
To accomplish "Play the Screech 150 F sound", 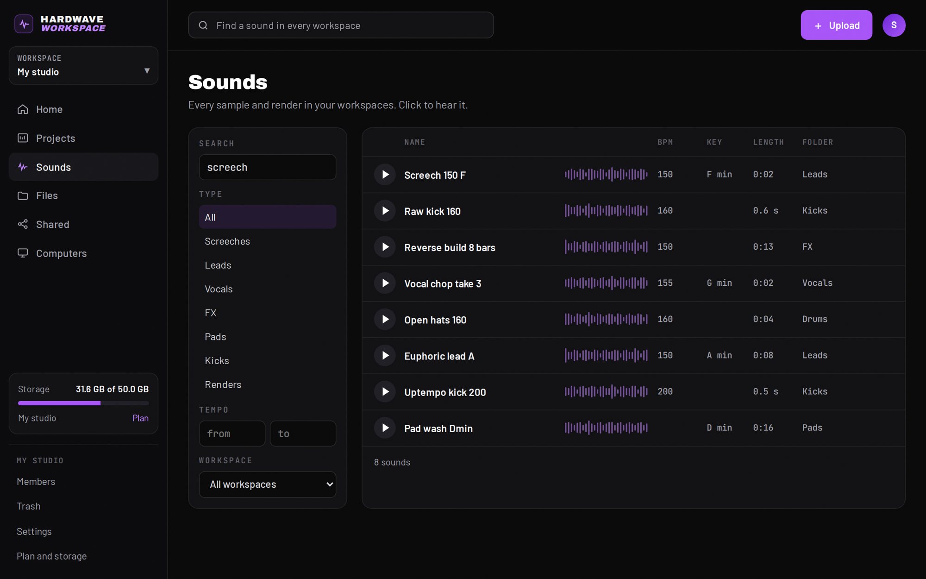I will (385, 175).
